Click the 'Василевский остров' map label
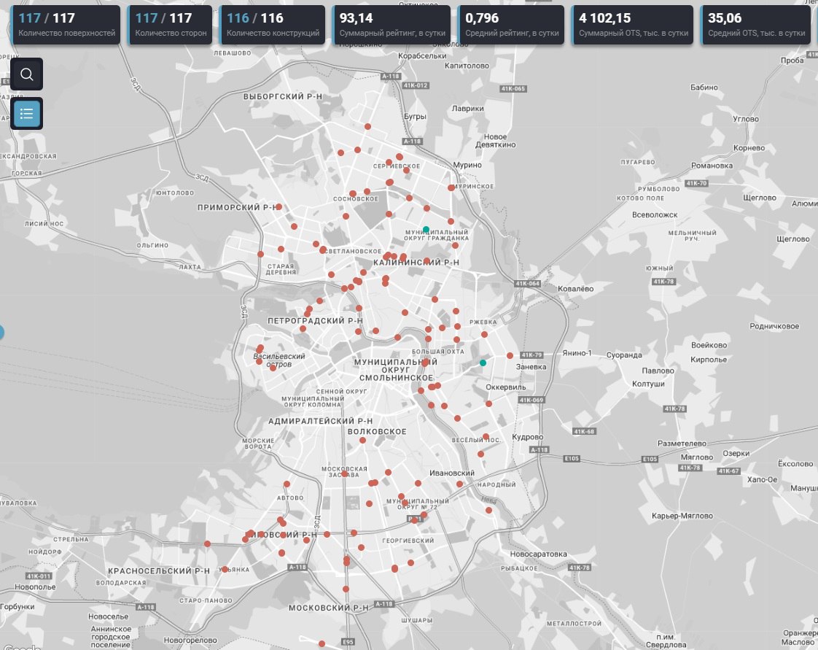Image resolution: width=818 pixels, height=650 pixels. point(279,360)
